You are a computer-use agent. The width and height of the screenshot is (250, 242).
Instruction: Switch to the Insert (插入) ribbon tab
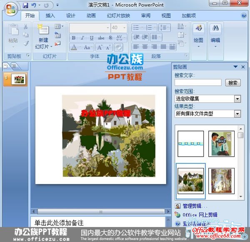[50, 15]
